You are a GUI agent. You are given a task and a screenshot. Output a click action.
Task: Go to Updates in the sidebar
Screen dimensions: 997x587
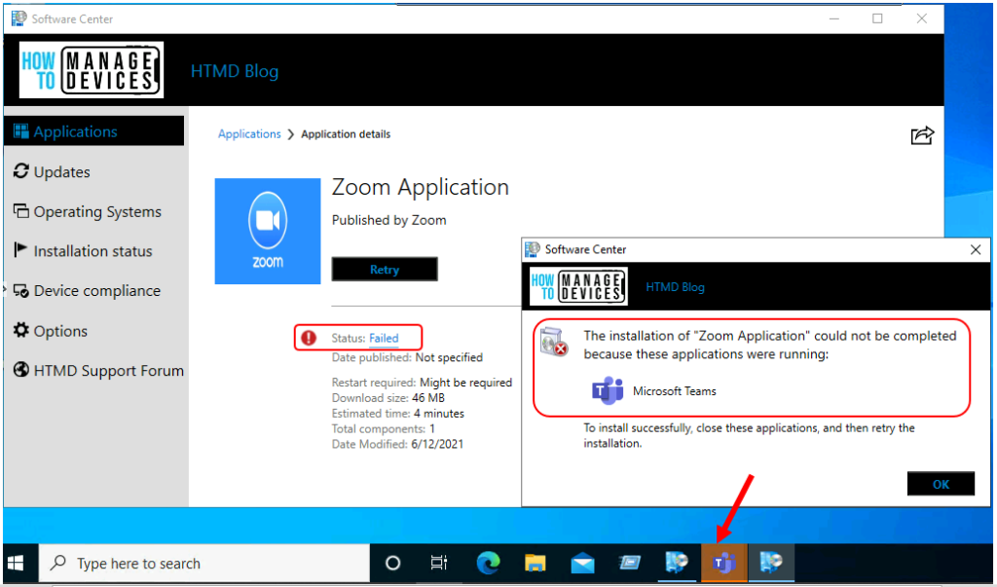point(53,171)
